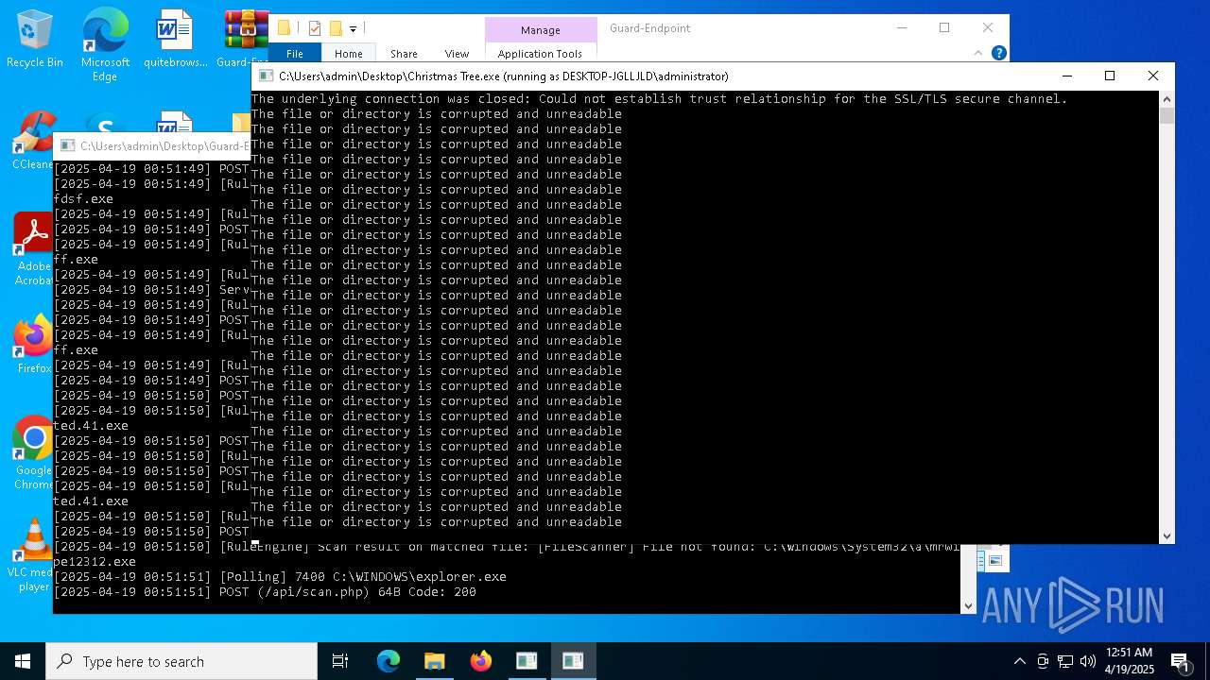Screen dimensions: 1210x680
Task: Select the Google Chrome desktop shortcut
Action: click(34, 453)
